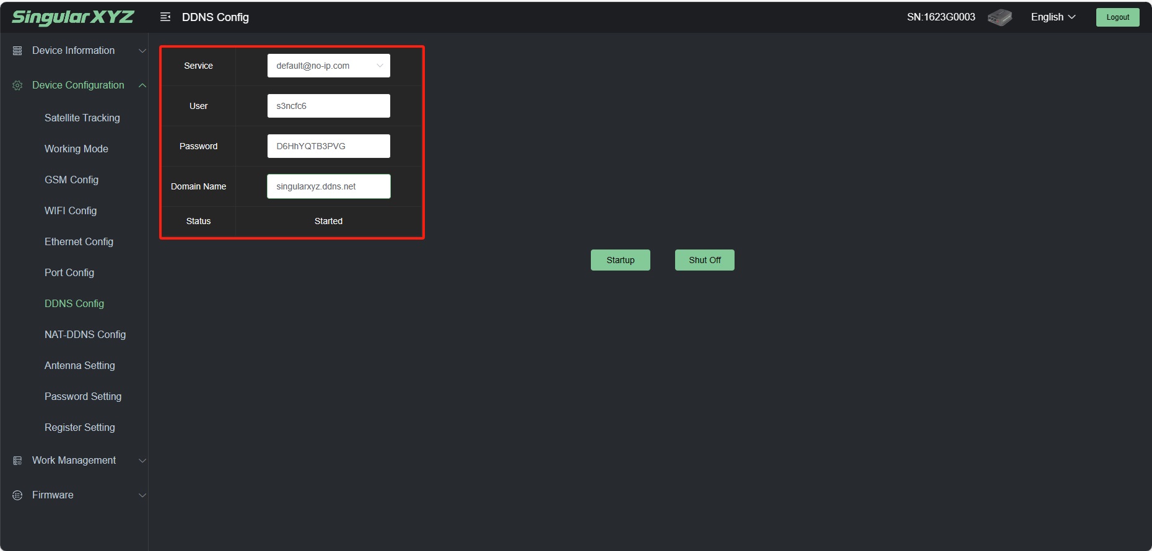Click the Work Management icon
Viewport: 1152px width, 551px height.
[x=17, y=461]
